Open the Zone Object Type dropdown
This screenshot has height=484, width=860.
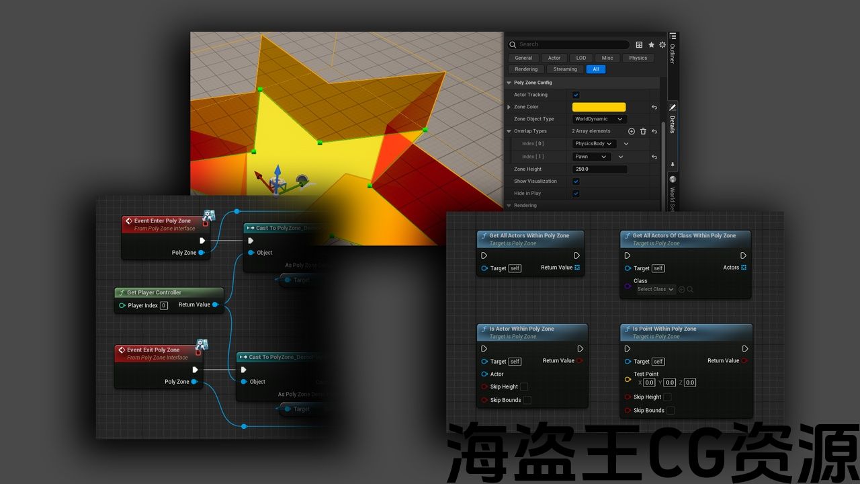pyautogui.click(x=599, y=119)
